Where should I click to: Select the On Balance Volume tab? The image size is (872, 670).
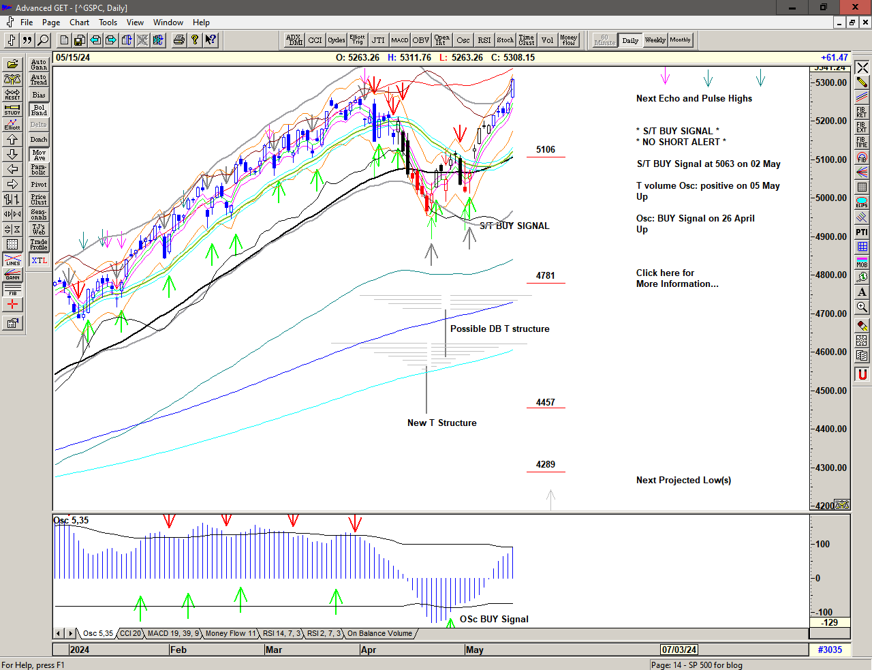[379, 633]
